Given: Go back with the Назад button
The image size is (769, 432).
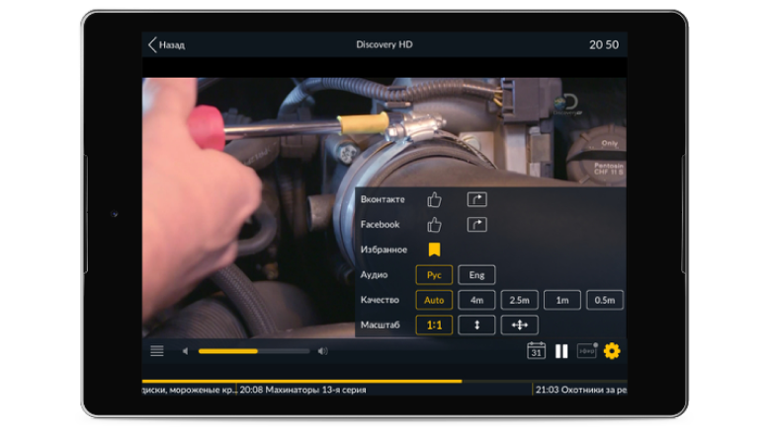Looking at the screenshot, I should pyautogui.click(x=166, y=45).
